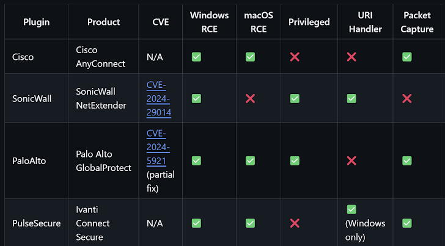The height and width of the screenshot is (246, 445).
Task: Click Cisco Packet Capture green checkmark
Action: click(x=407, y=57)
